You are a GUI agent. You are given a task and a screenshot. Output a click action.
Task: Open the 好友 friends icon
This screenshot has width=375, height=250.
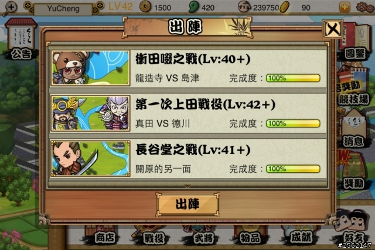[353, 228]
